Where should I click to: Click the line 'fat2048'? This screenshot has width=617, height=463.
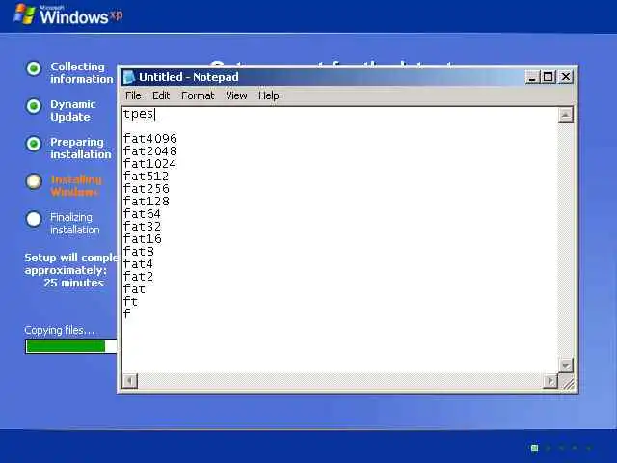pyautogui.click(x=150, y=151)
